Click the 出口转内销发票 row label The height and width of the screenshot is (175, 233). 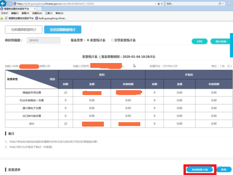(32, 116)
